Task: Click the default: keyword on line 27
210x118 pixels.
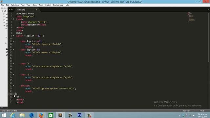Action: 25,86
